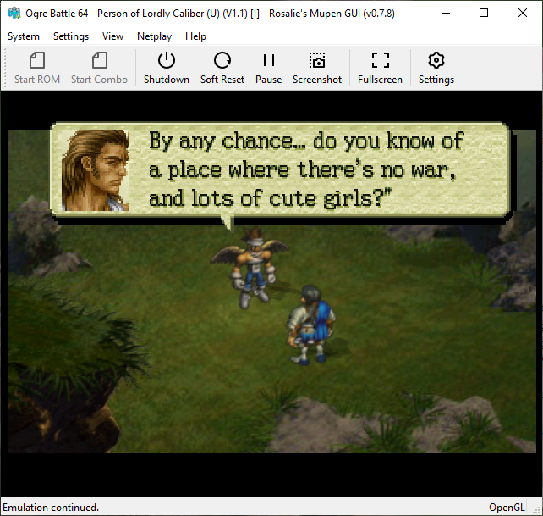Open the View menu
The width and height of the screenshot is (543, 516).
pos(112,36)
